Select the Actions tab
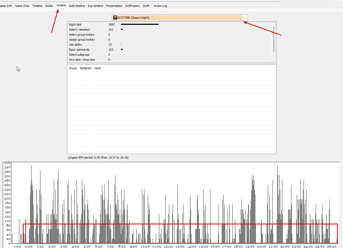Screen dimensions: 343x248 click(x=61, y=6)
